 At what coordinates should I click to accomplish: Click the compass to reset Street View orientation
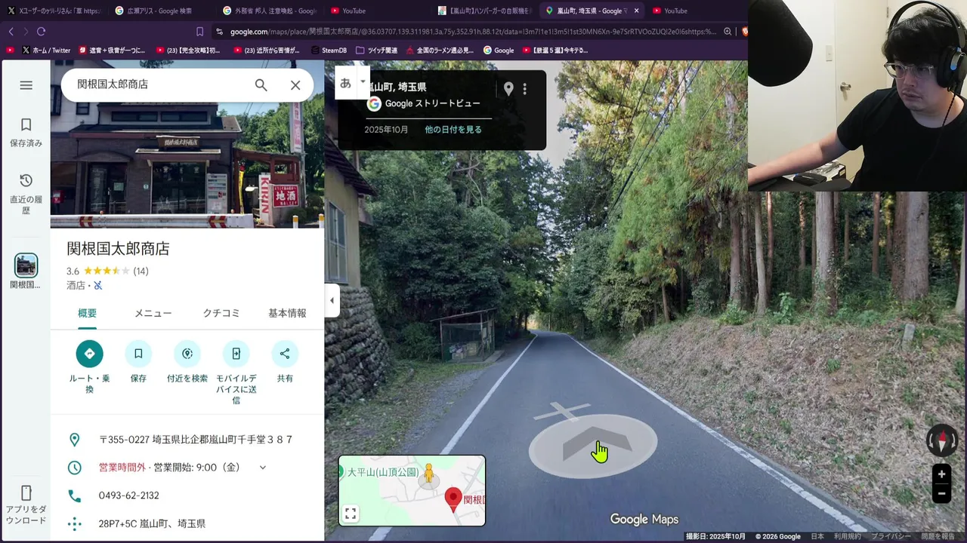(942, 441)
